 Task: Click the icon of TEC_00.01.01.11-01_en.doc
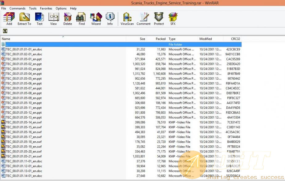pos(3,161)
